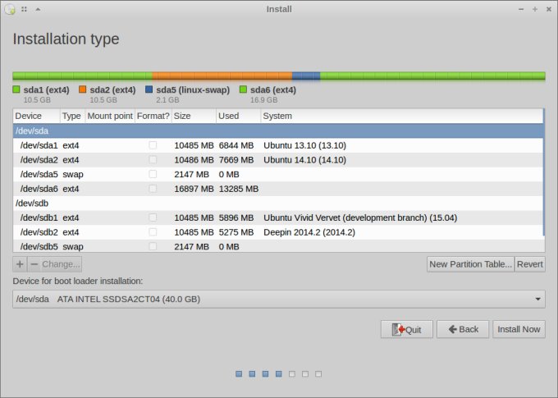The height and width of the screenshot is (398, 558).
Task: Click 'Ubuntu 14.10 (14.10)' system text
Action: click(x=304, y=160)
